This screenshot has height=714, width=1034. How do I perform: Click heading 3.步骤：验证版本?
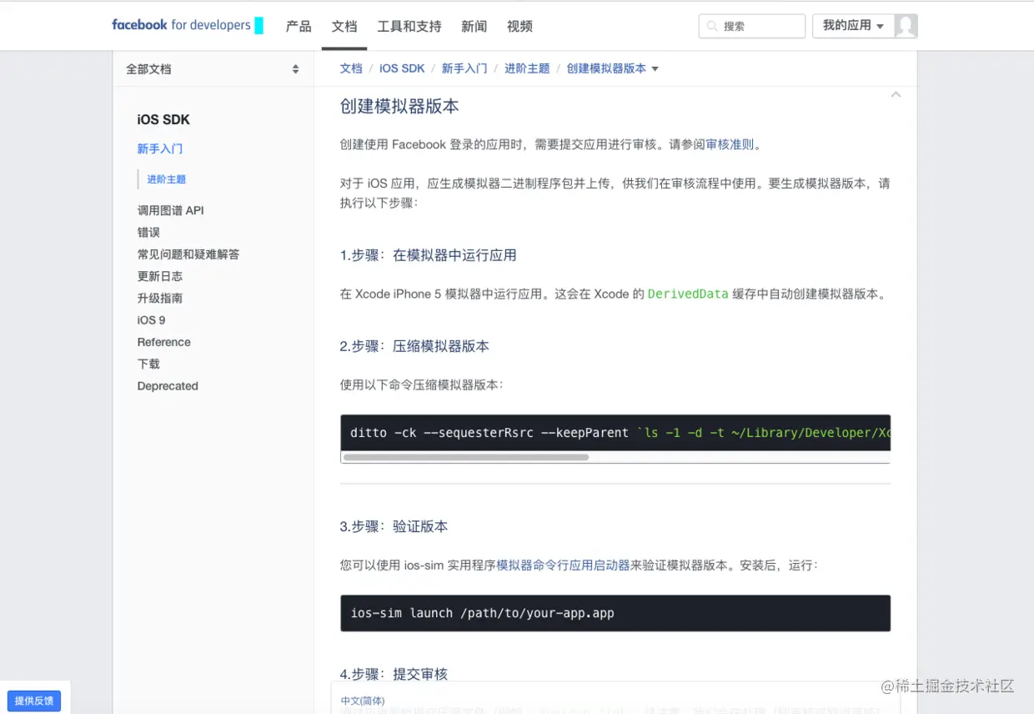[394, 526]
